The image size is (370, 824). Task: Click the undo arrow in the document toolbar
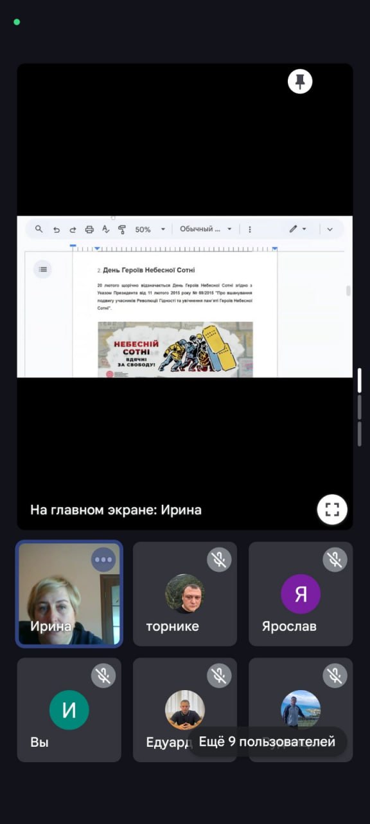coord(57,229)
